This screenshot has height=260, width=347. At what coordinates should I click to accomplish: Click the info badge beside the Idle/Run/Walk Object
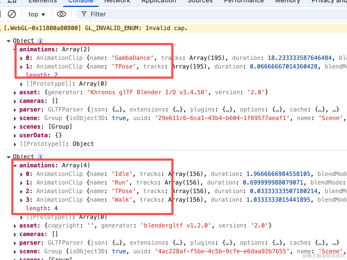coord(40,157)
